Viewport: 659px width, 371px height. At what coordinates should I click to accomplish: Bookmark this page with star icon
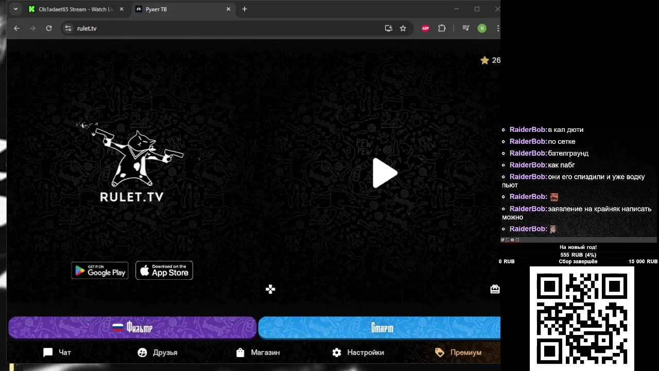tap(403, 28)
